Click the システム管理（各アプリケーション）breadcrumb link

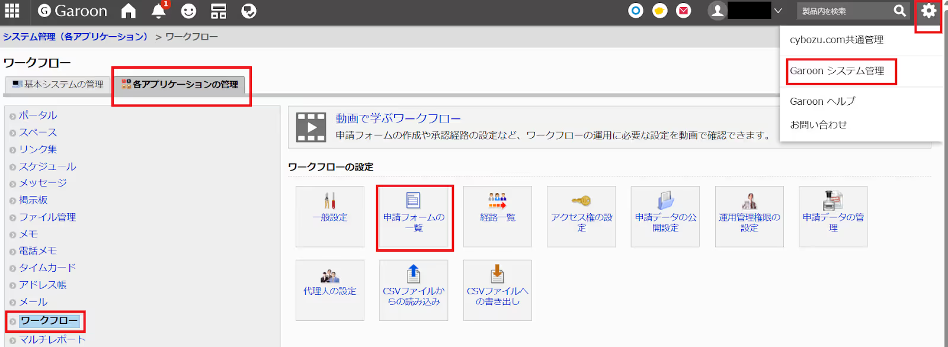pos(75,37)
